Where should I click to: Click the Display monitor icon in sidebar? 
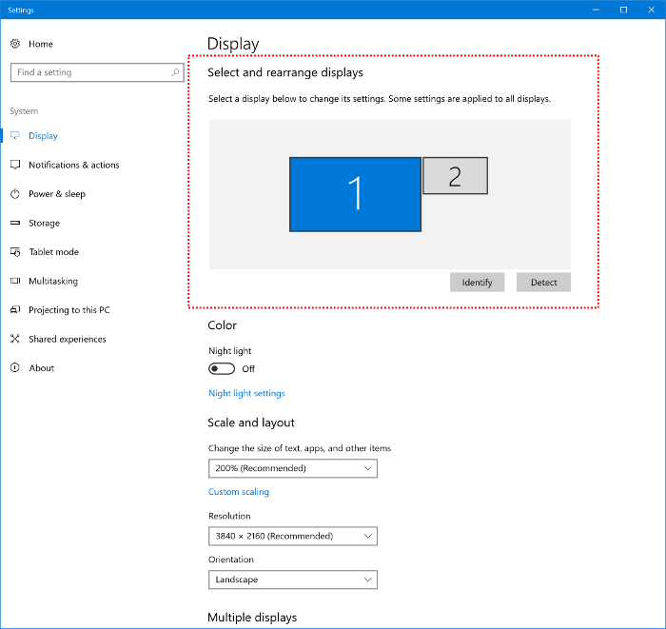(x=15, y=136)
